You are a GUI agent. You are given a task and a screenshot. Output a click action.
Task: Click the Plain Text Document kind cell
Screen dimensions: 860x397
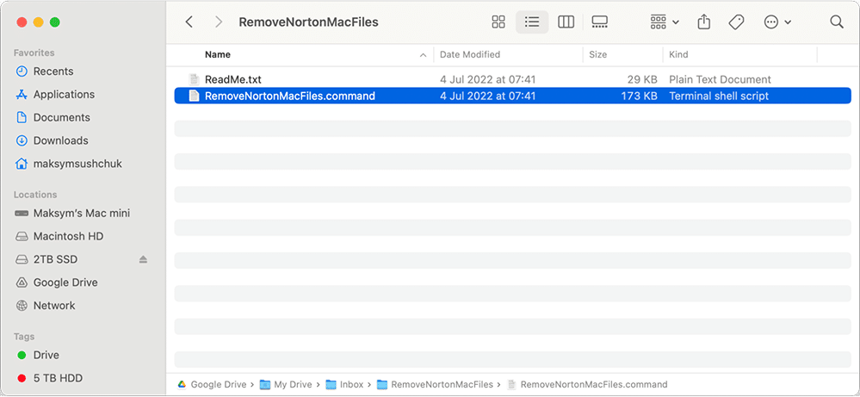pos(721,79)
